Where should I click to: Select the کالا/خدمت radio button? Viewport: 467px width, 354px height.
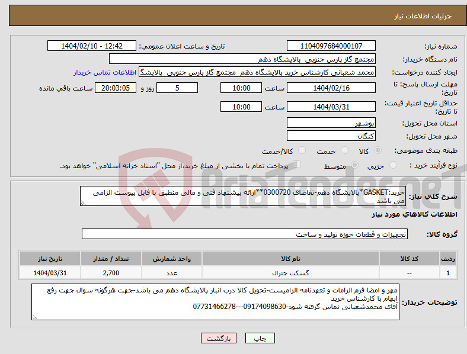(302, 150)
